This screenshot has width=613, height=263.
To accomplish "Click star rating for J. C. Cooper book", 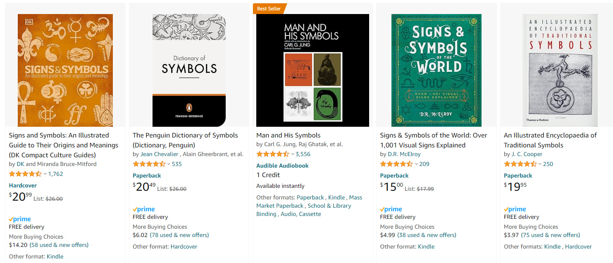I will click(x=520, y=164).
